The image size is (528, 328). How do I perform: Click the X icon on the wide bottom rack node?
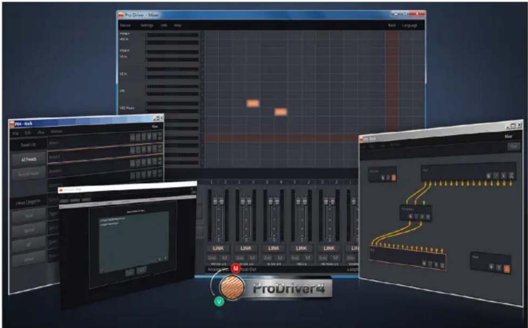point(436,264)
